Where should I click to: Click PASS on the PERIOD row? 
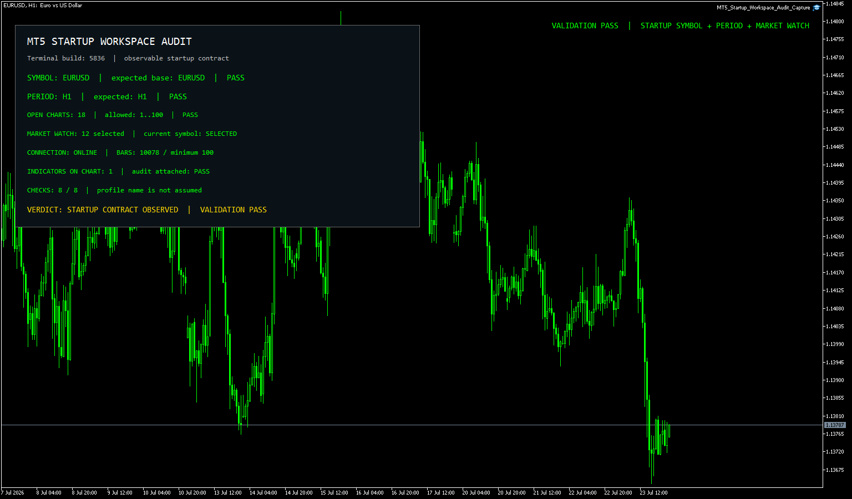tap(178, 97)
